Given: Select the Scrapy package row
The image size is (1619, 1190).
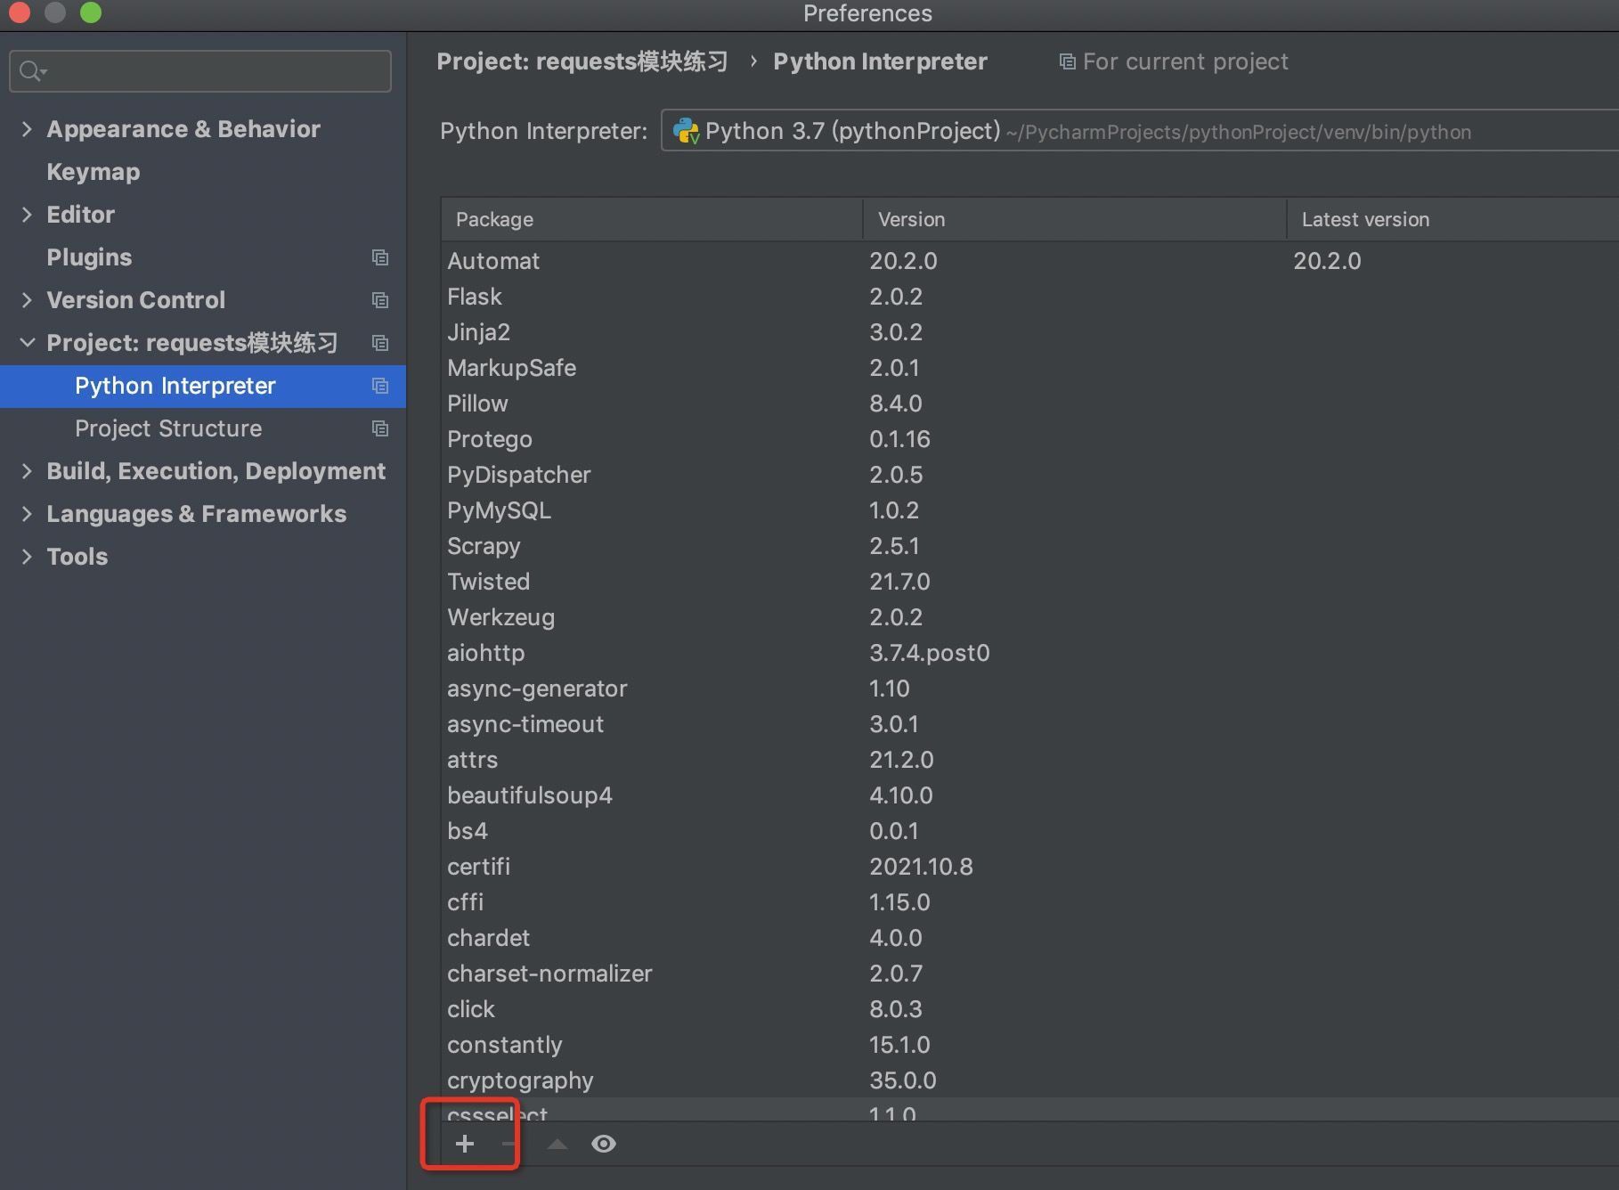Looking at the screenshot, I should (484, 546).
